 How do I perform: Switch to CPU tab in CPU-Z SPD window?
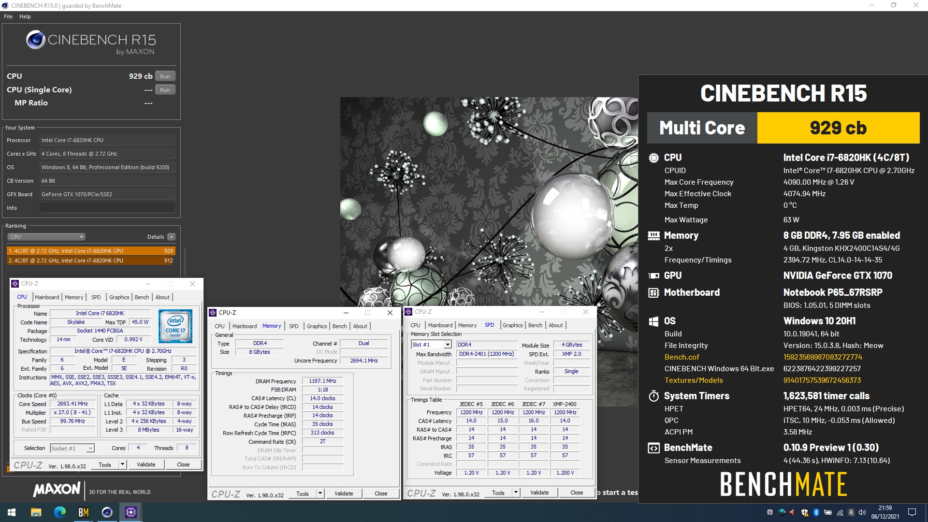[415, 325]
